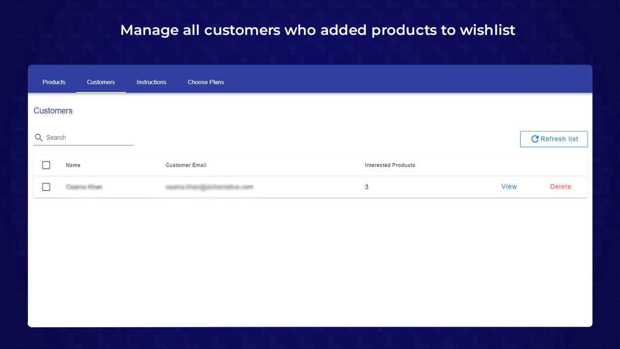Click the Customers page heading
This screenshot has width=620, height=349.
[53, 111]
